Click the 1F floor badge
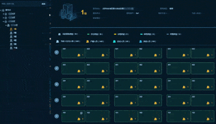Viewport: 216px width, 124px height. pyautogui.click(x=56, y=116)
